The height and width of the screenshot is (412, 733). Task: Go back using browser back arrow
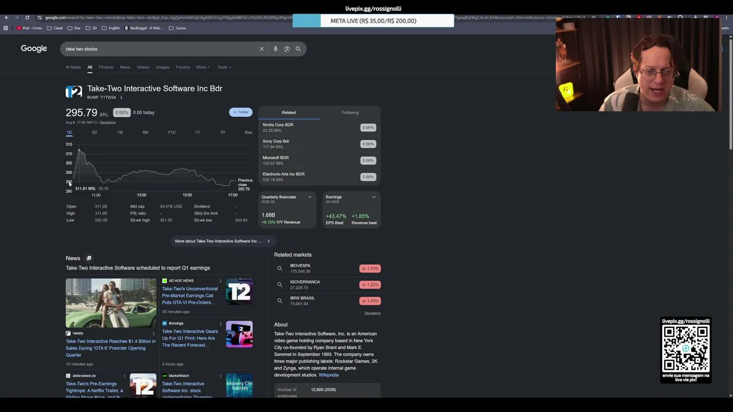(x=6, y=17)
